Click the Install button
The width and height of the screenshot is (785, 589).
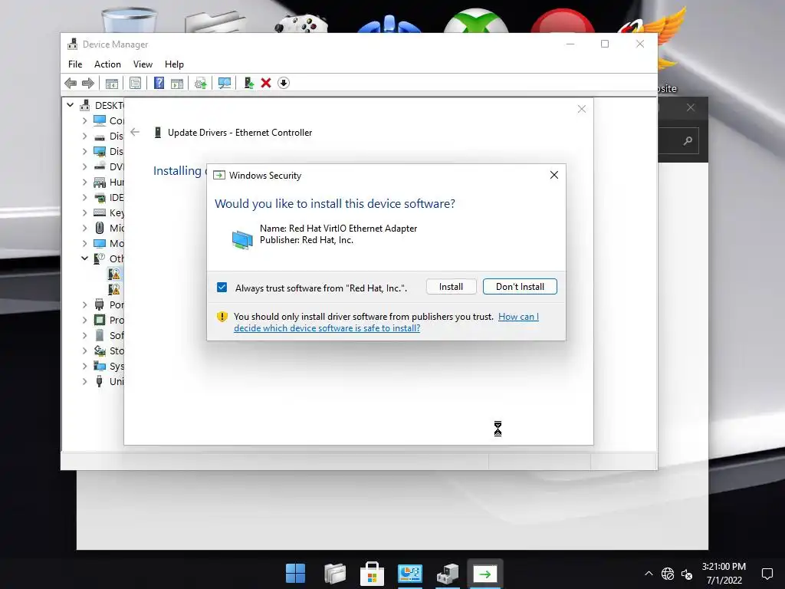tap(451, 287)
